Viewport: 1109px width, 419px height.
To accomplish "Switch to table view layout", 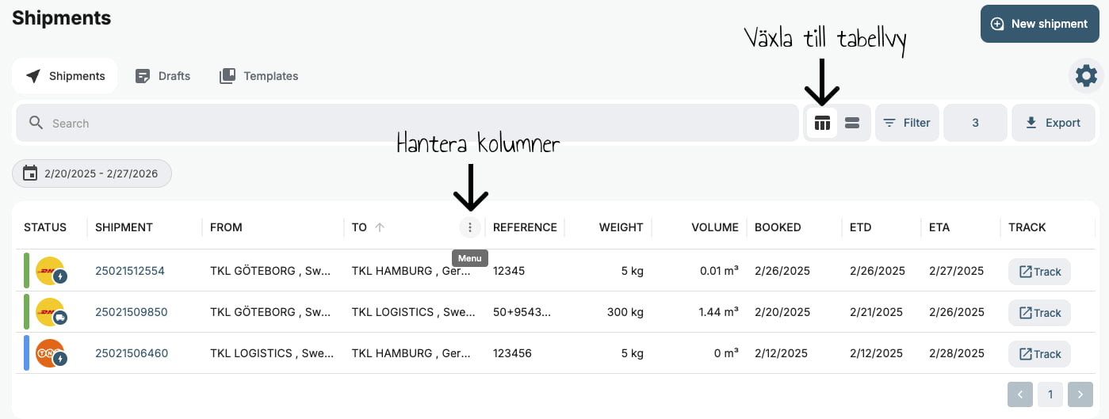I will click(822, 123).
